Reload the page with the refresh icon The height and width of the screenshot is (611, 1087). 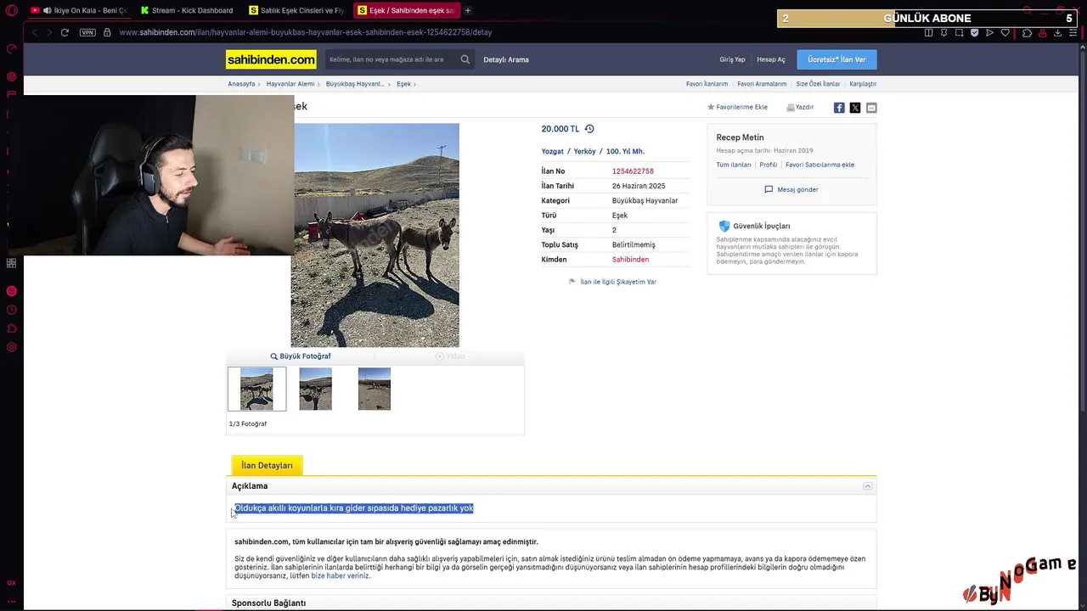[65, 32]
